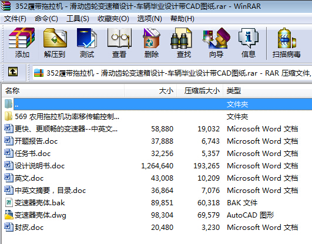Viewport: 312px width, 244px height.
Task: Show archive Info (信息) icon
Action: (x=248, y=38)
